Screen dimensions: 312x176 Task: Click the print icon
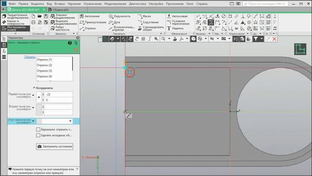34,22
